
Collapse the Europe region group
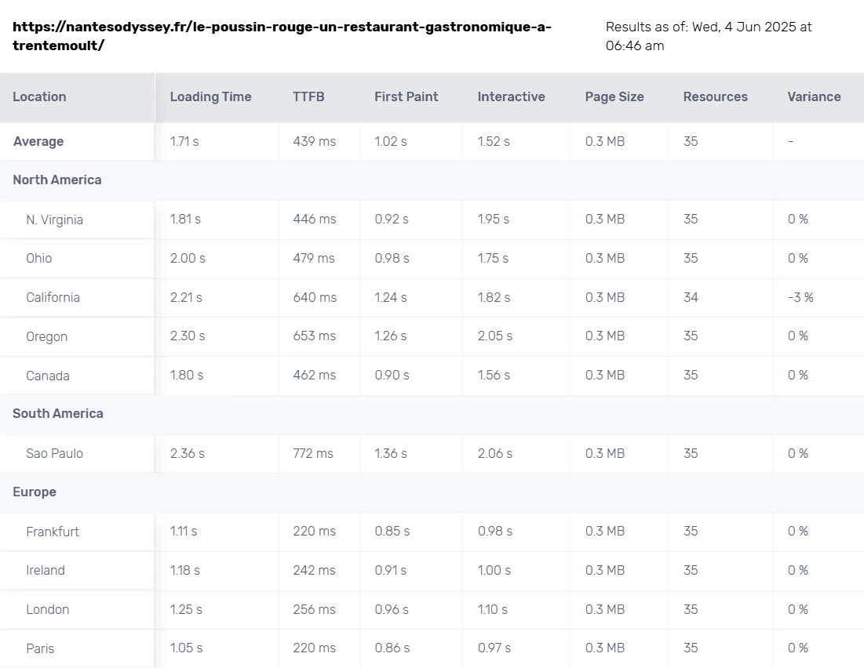pyautogui.click(x=35, y=492)
